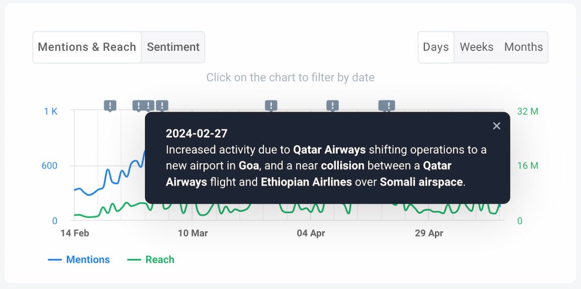581x289 pixels.
Task: Open the sixth alert marker from the left
Action: [333, 105]
